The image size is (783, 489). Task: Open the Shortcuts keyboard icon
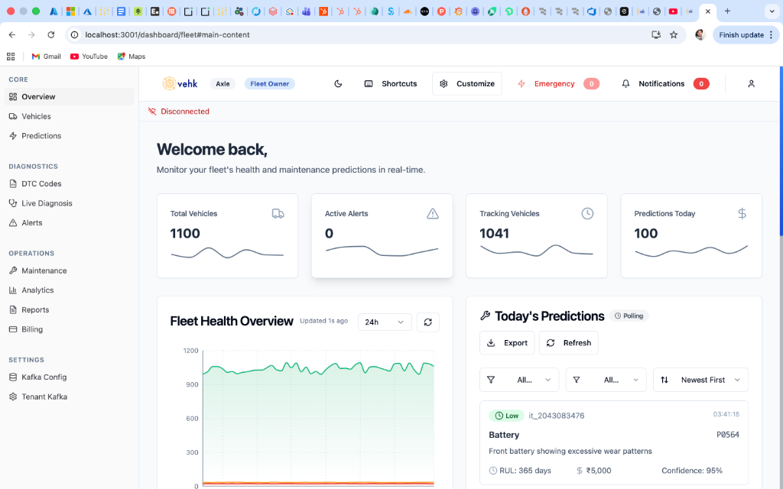click(x=368, y=83)
